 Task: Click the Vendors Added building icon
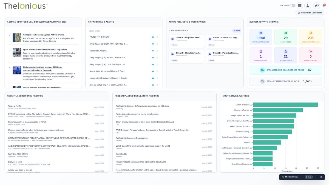pos(261,51)
